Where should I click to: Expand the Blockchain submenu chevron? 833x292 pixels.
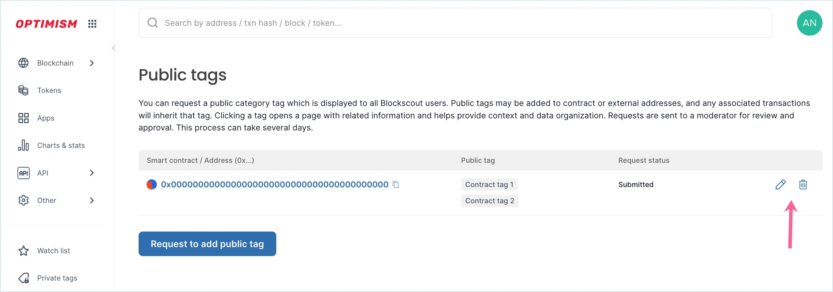92,63
